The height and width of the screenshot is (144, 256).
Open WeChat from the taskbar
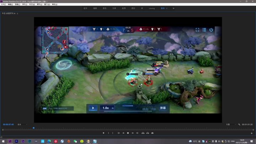[75, 141]
